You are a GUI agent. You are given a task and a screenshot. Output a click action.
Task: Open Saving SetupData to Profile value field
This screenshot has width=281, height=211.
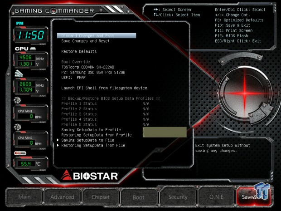[x=165, y=129]
